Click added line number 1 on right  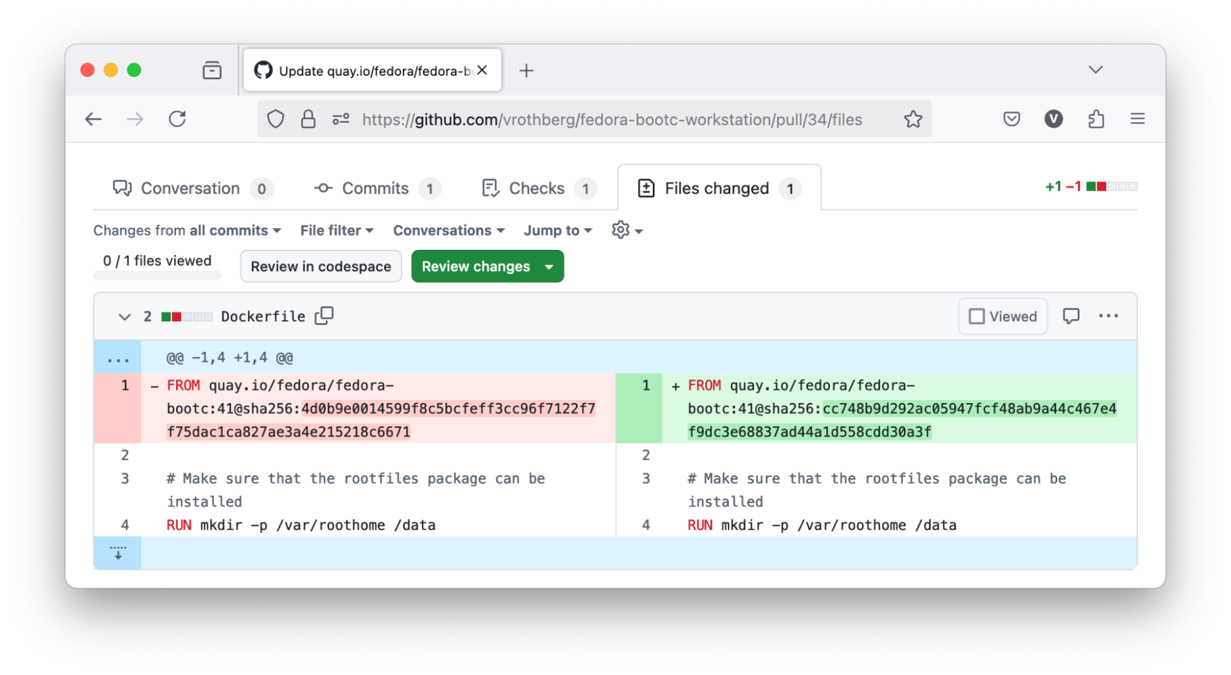point(646,386)
